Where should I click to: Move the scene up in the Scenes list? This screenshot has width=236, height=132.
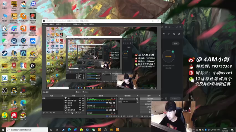[51, 113]
